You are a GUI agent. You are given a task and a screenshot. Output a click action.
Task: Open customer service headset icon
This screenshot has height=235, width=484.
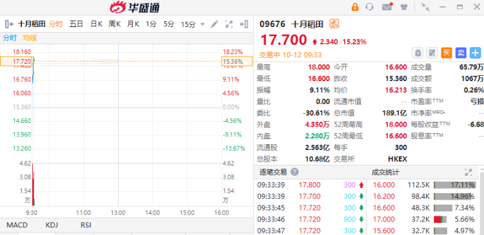tap(369, 7)
